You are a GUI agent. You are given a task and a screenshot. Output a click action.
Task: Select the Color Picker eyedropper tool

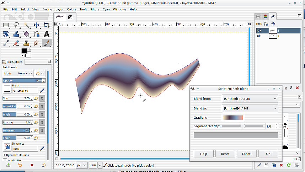coord(6,43)
